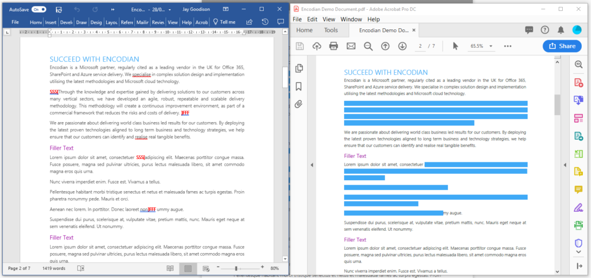
Task: Show more tools chevron in right pane
Action: click(578, 252)
